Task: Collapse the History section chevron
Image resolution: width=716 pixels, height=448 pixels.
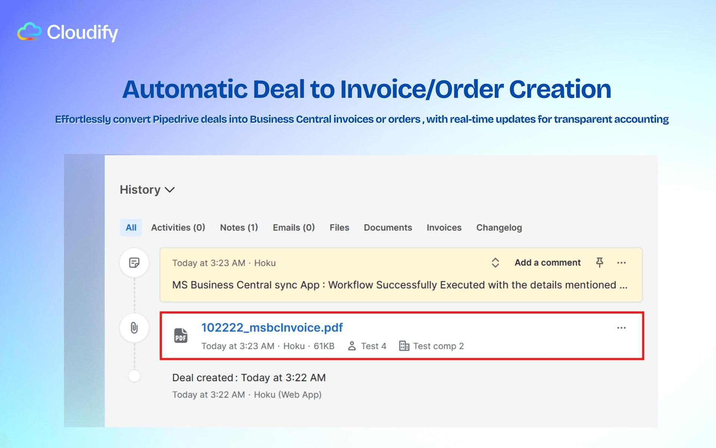Action: click(170, 190)
